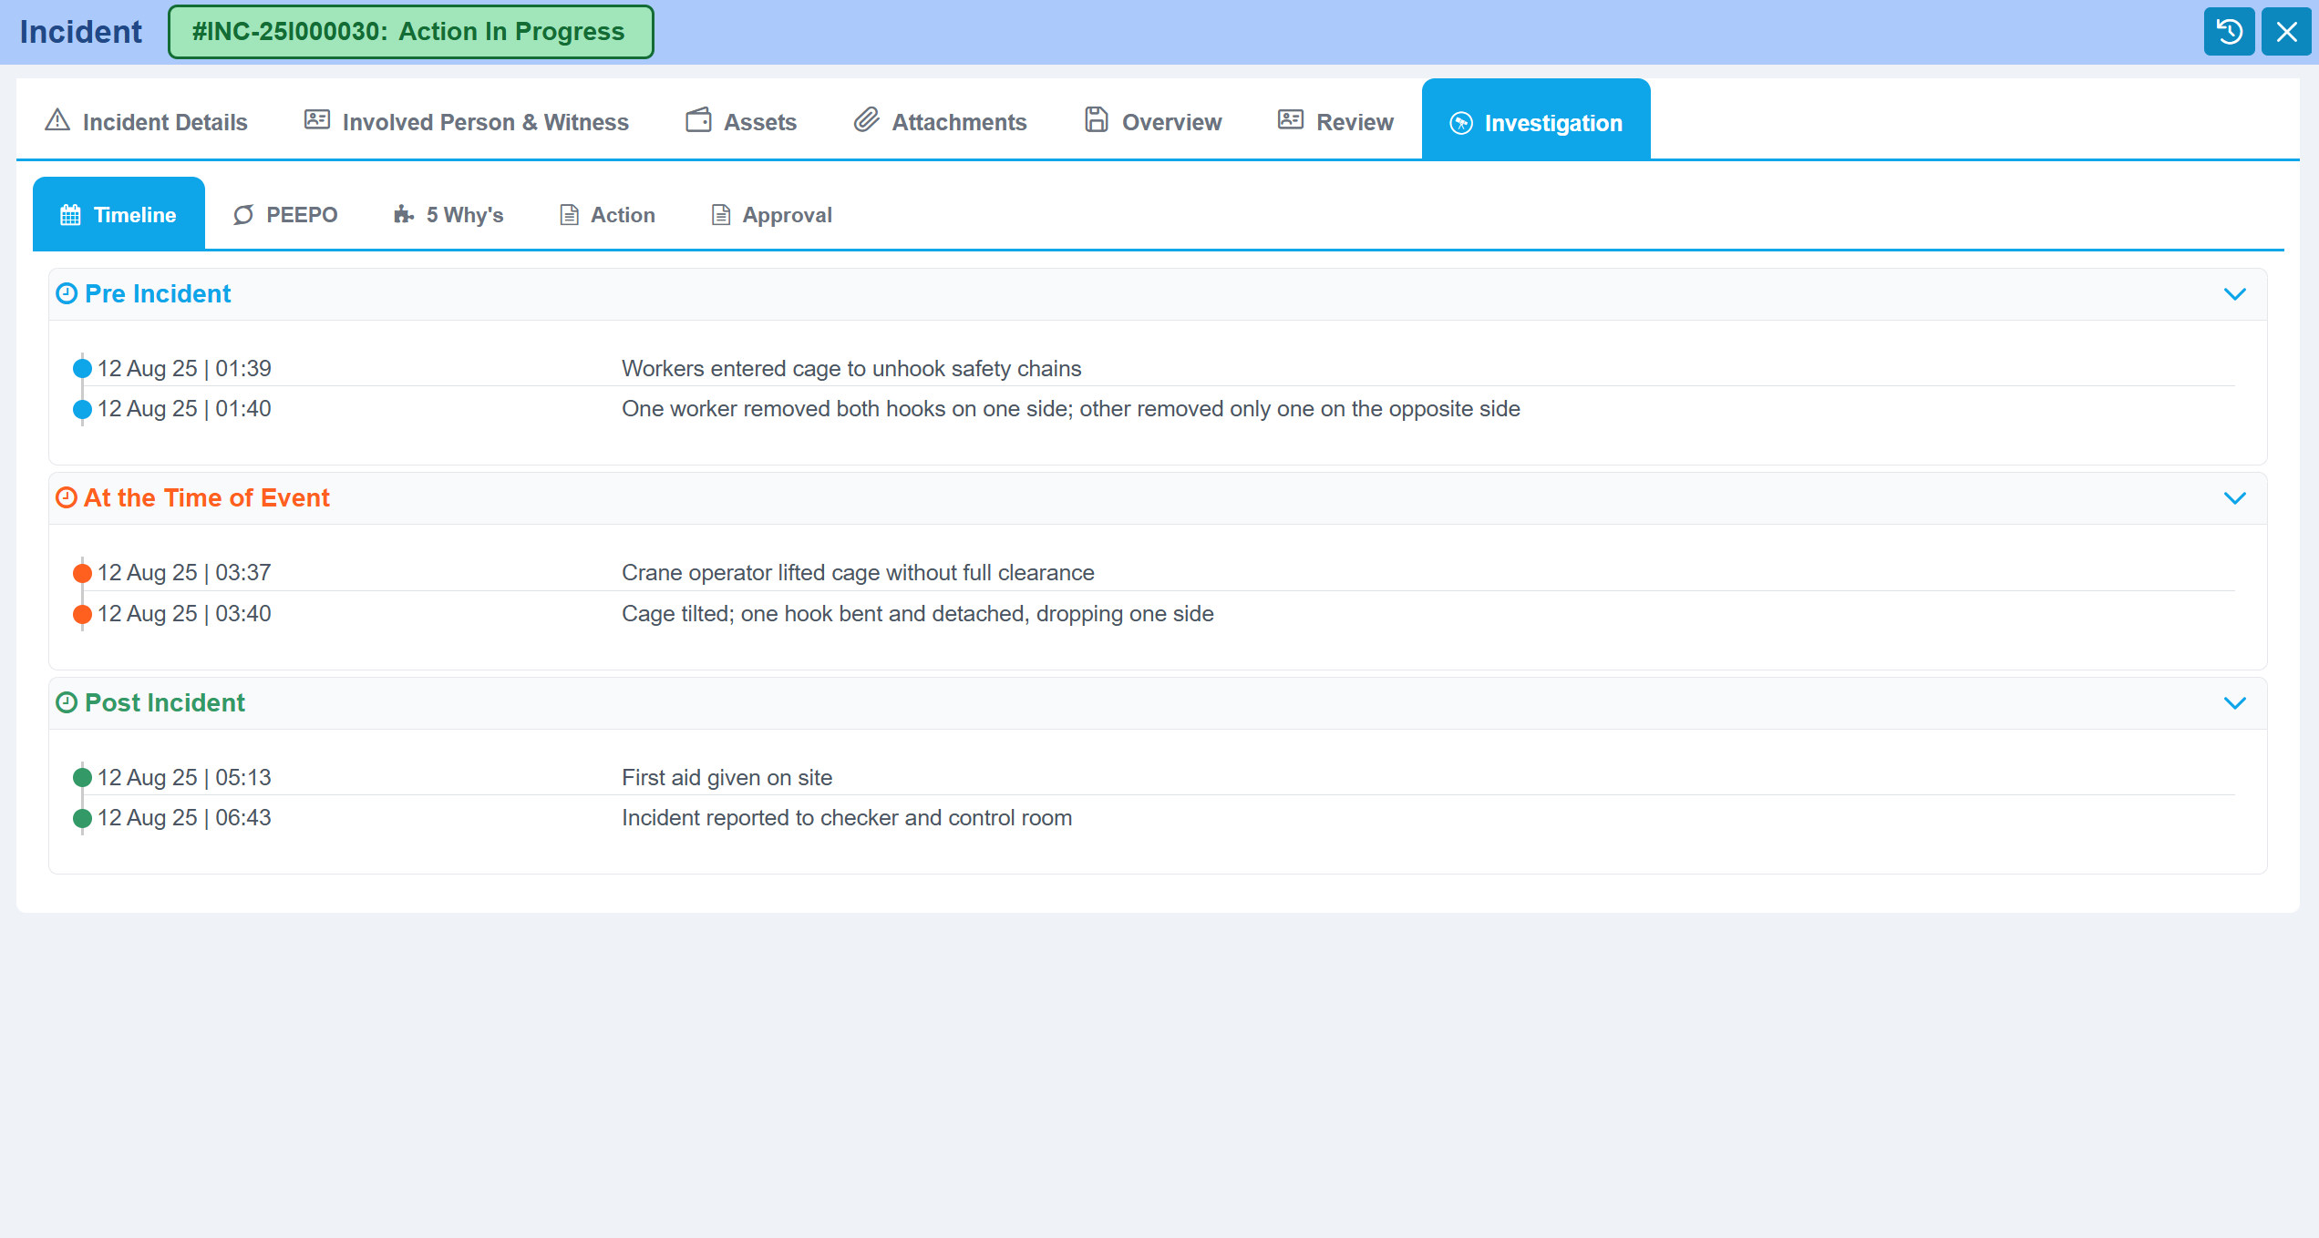The width and height of the screenshot is (2319, 1238).
Task: Collapse the Post Incident section chevron
Action: pyautogui.click(x=2234, y=703)
